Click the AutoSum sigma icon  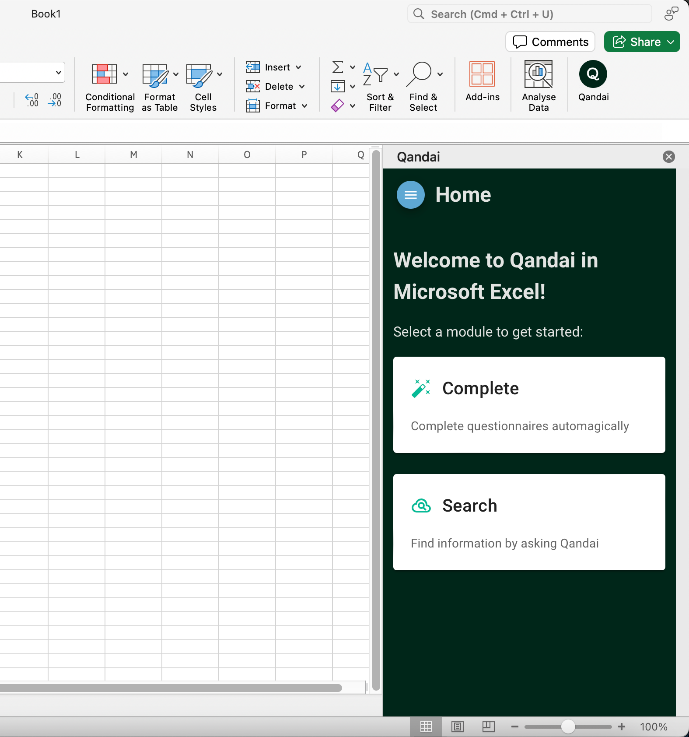338,67
